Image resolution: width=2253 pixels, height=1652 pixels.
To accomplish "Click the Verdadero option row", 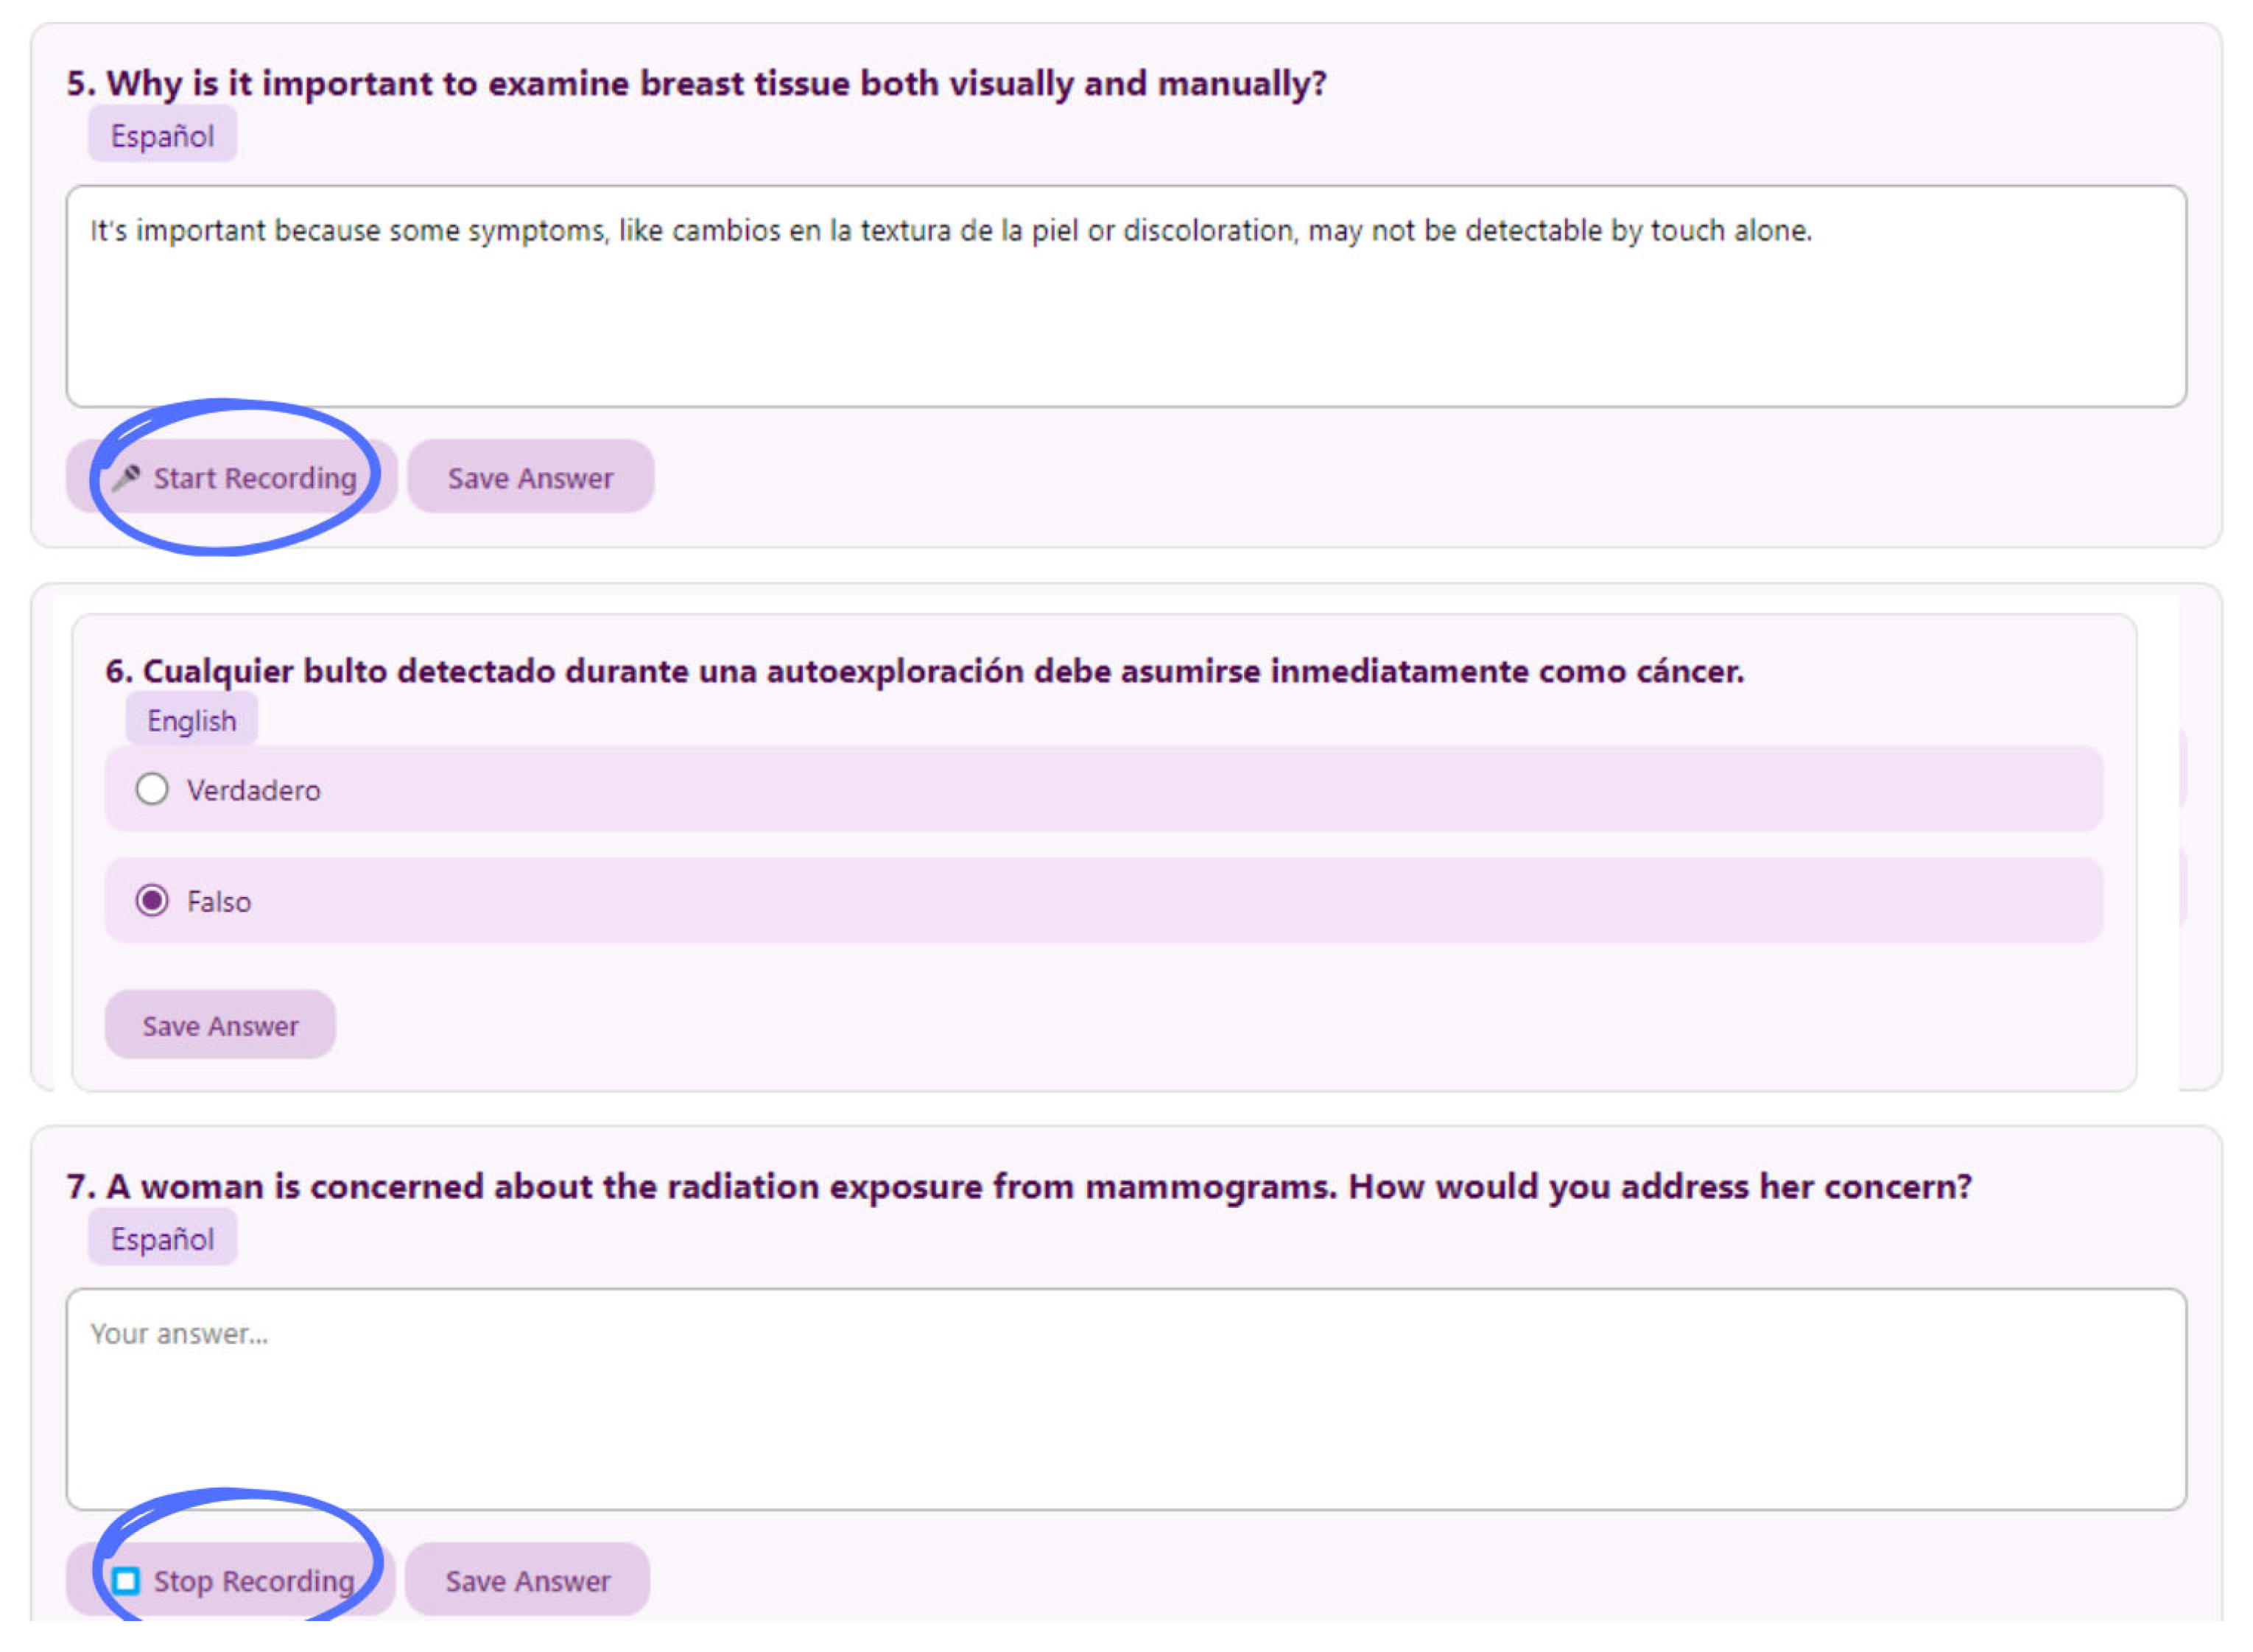I will 1104,790.
